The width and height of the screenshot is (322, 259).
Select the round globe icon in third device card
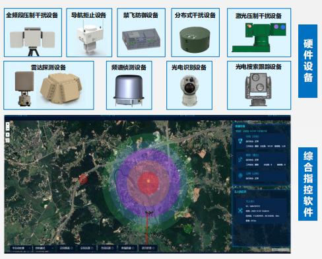tap(240, 176)
